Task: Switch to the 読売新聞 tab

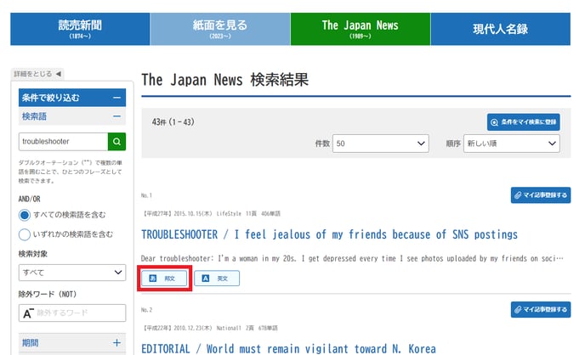Action: [80, 29]
